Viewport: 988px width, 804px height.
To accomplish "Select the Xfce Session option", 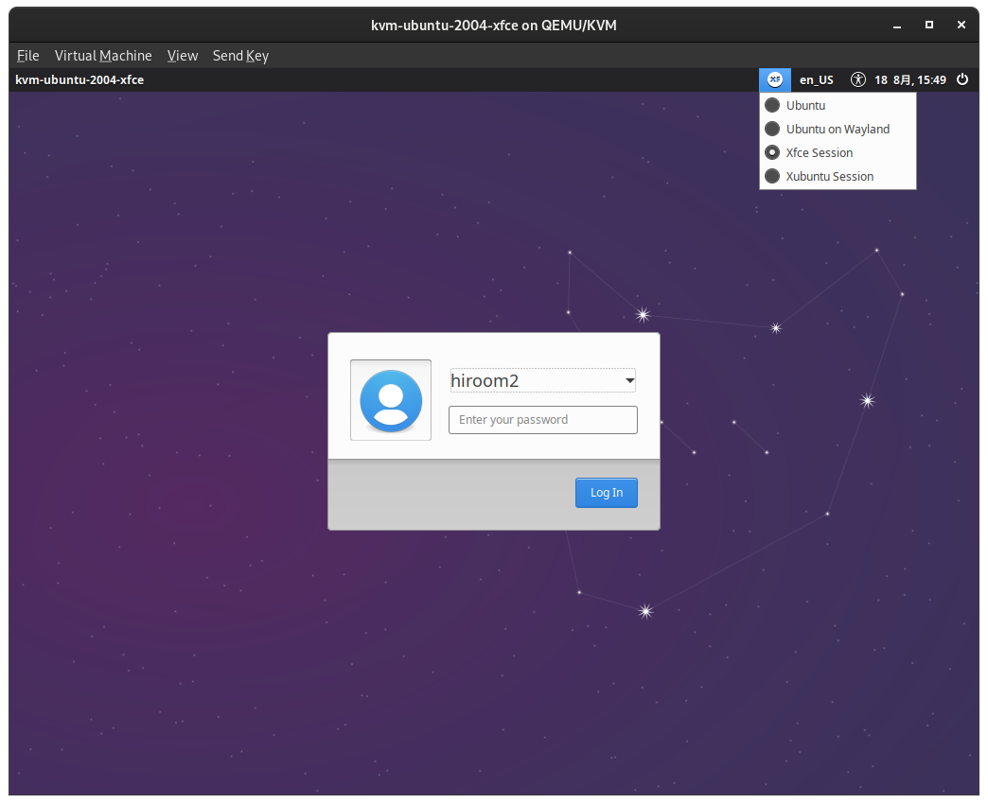I will [x=838, y=152].
